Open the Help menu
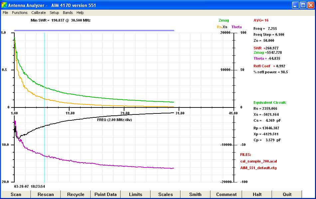The height and width of the screenshot is (199, 316). [x=80, y=13]
